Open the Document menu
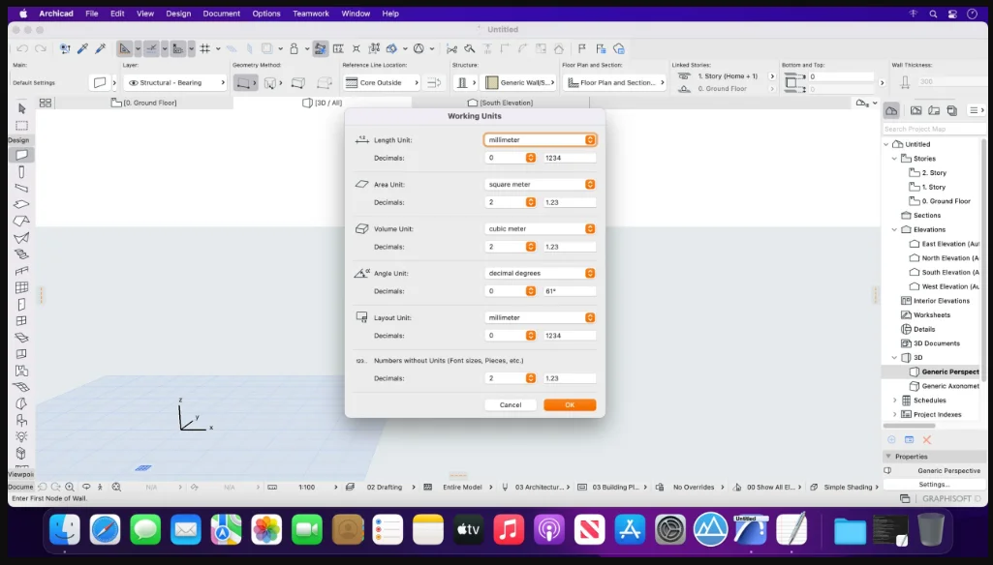 (222, 14)
